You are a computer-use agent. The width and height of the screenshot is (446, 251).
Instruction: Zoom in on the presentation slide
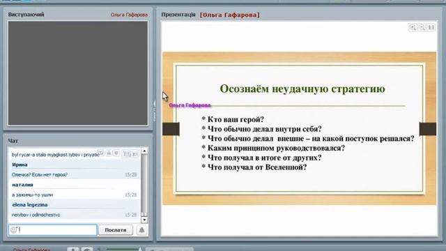pyautogui.click(x=413, y=27)
